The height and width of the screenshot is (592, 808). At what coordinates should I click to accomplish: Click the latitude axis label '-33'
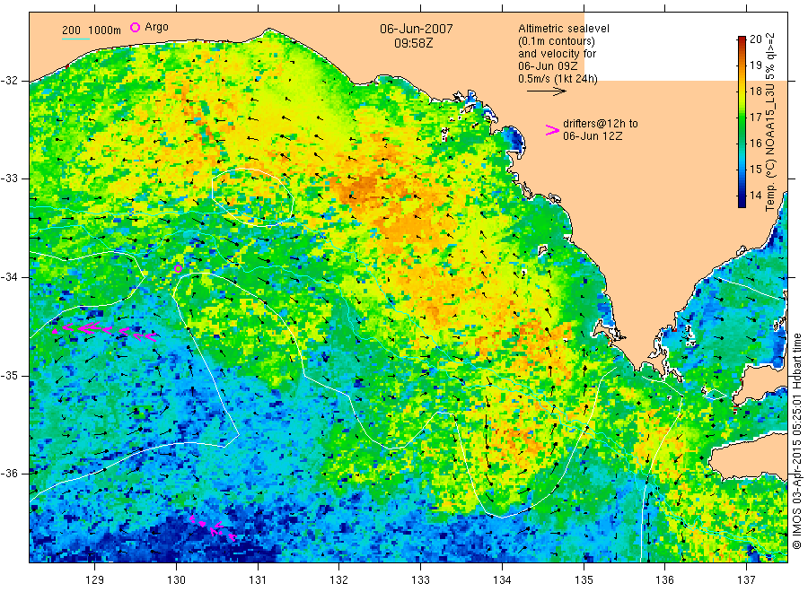(9, 178)
